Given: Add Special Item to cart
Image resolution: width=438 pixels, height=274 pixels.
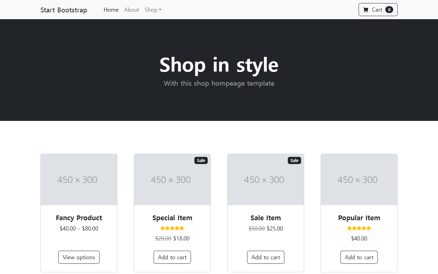Looking at the screenshot, I should (x=172, y=257).
